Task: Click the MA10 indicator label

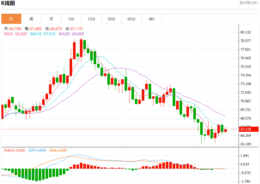Action: coord(43,34)
